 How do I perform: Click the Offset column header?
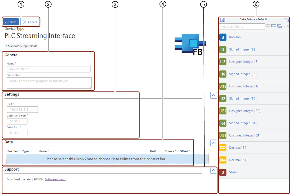point(185,151)
